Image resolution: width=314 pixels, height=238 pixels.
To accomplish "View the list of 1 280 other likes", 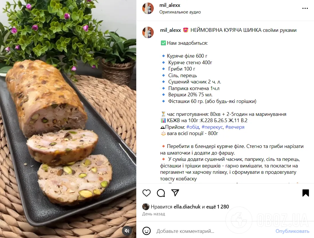I will [x=218, y=207].
